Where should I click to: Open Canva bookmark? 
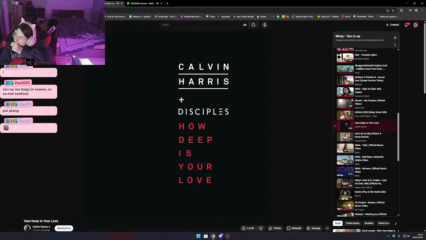[210, 17]
